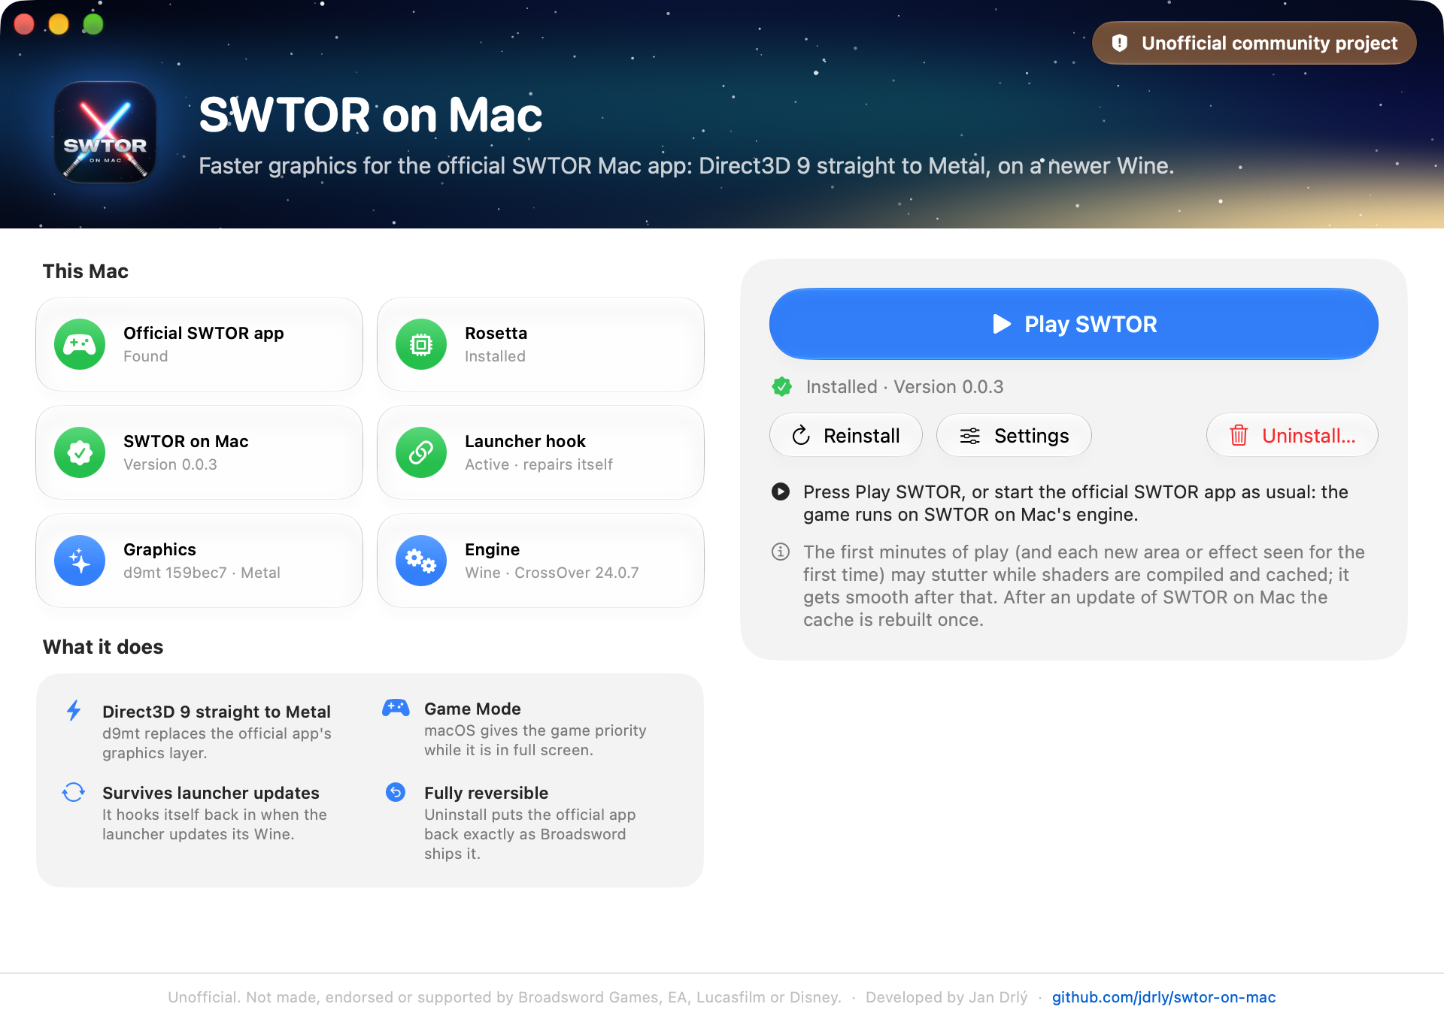Click the 'Game Mode' feature title
Image resolution: width=1444 pixels, height=1022 pixels.
pos(472,709)
